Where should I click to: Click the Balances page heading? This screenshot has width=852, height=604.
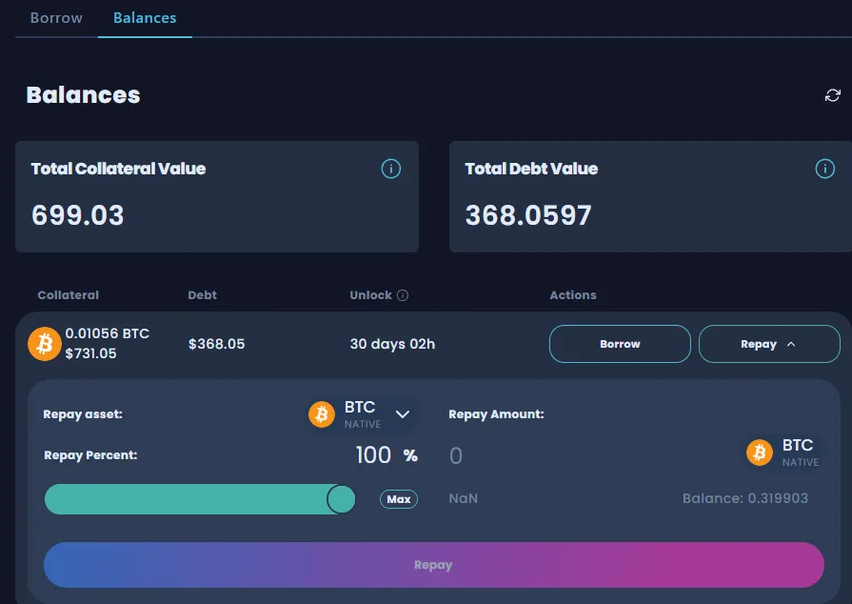pyautogui.click(x=83, y=95)
